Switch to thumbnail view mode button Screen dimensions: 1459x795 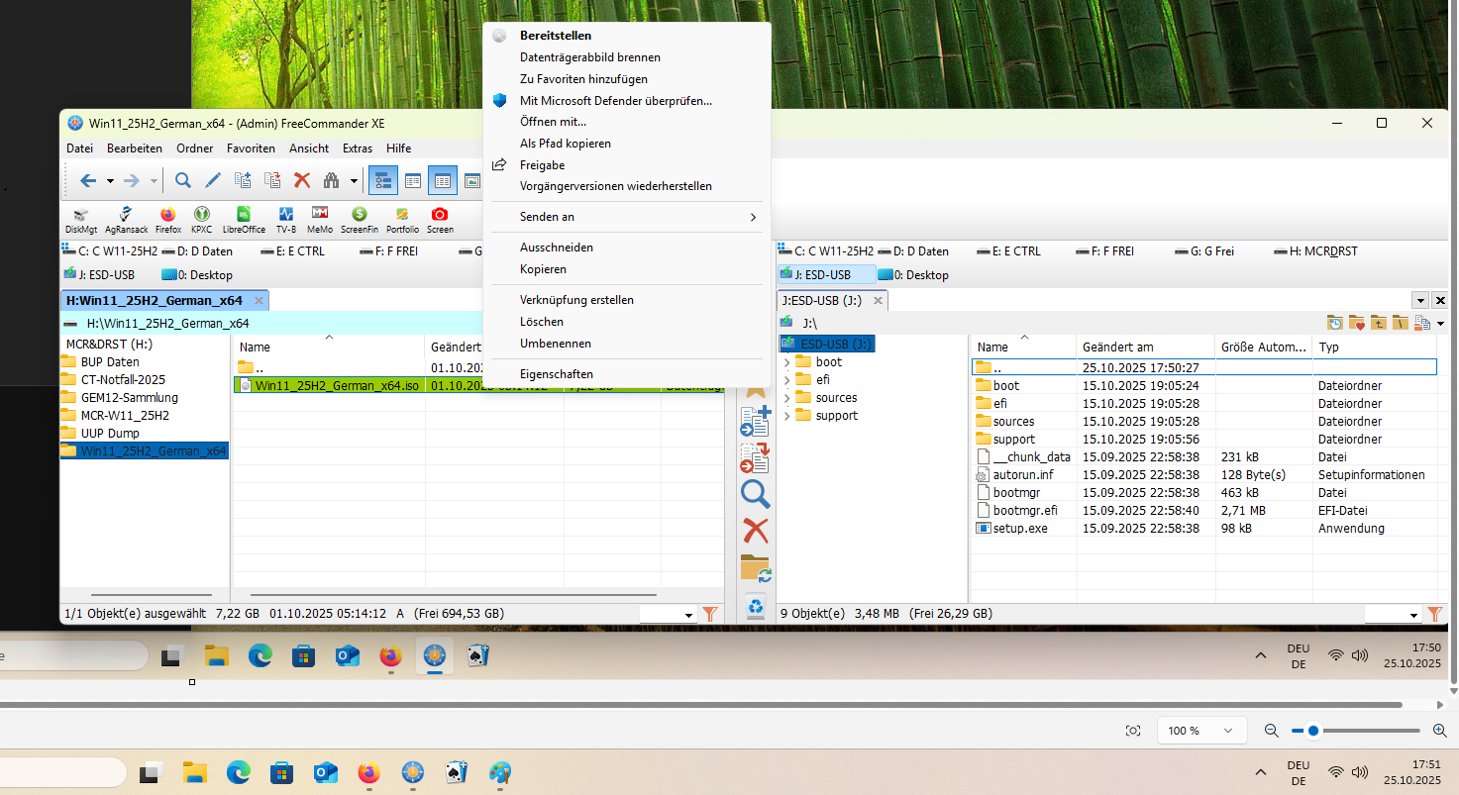click(472, 180)
